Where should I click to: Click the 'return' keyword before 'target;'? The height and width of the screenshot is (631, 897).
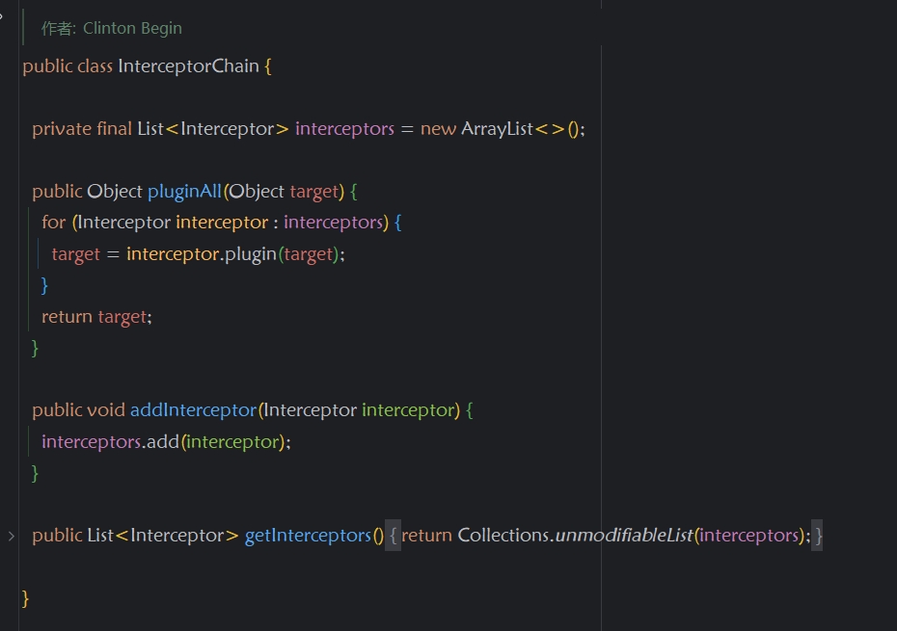[x=67, y=317]
